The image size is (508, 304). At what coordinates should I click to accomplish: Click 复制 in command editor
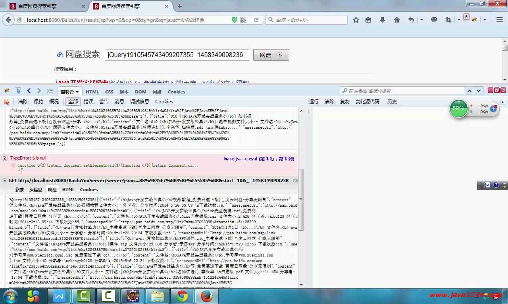click(x=345, y=102)
